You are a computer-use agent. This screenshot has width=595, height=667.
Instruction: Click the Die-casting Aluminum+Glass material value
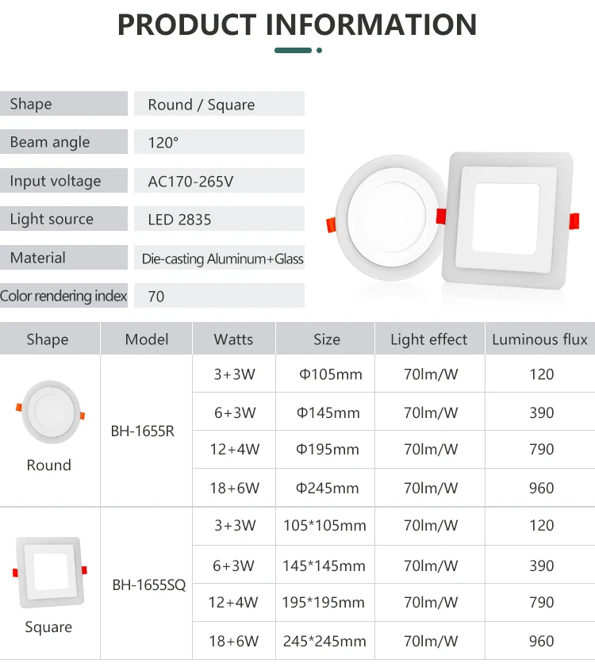pyautogui.click(x=222, y=259)
